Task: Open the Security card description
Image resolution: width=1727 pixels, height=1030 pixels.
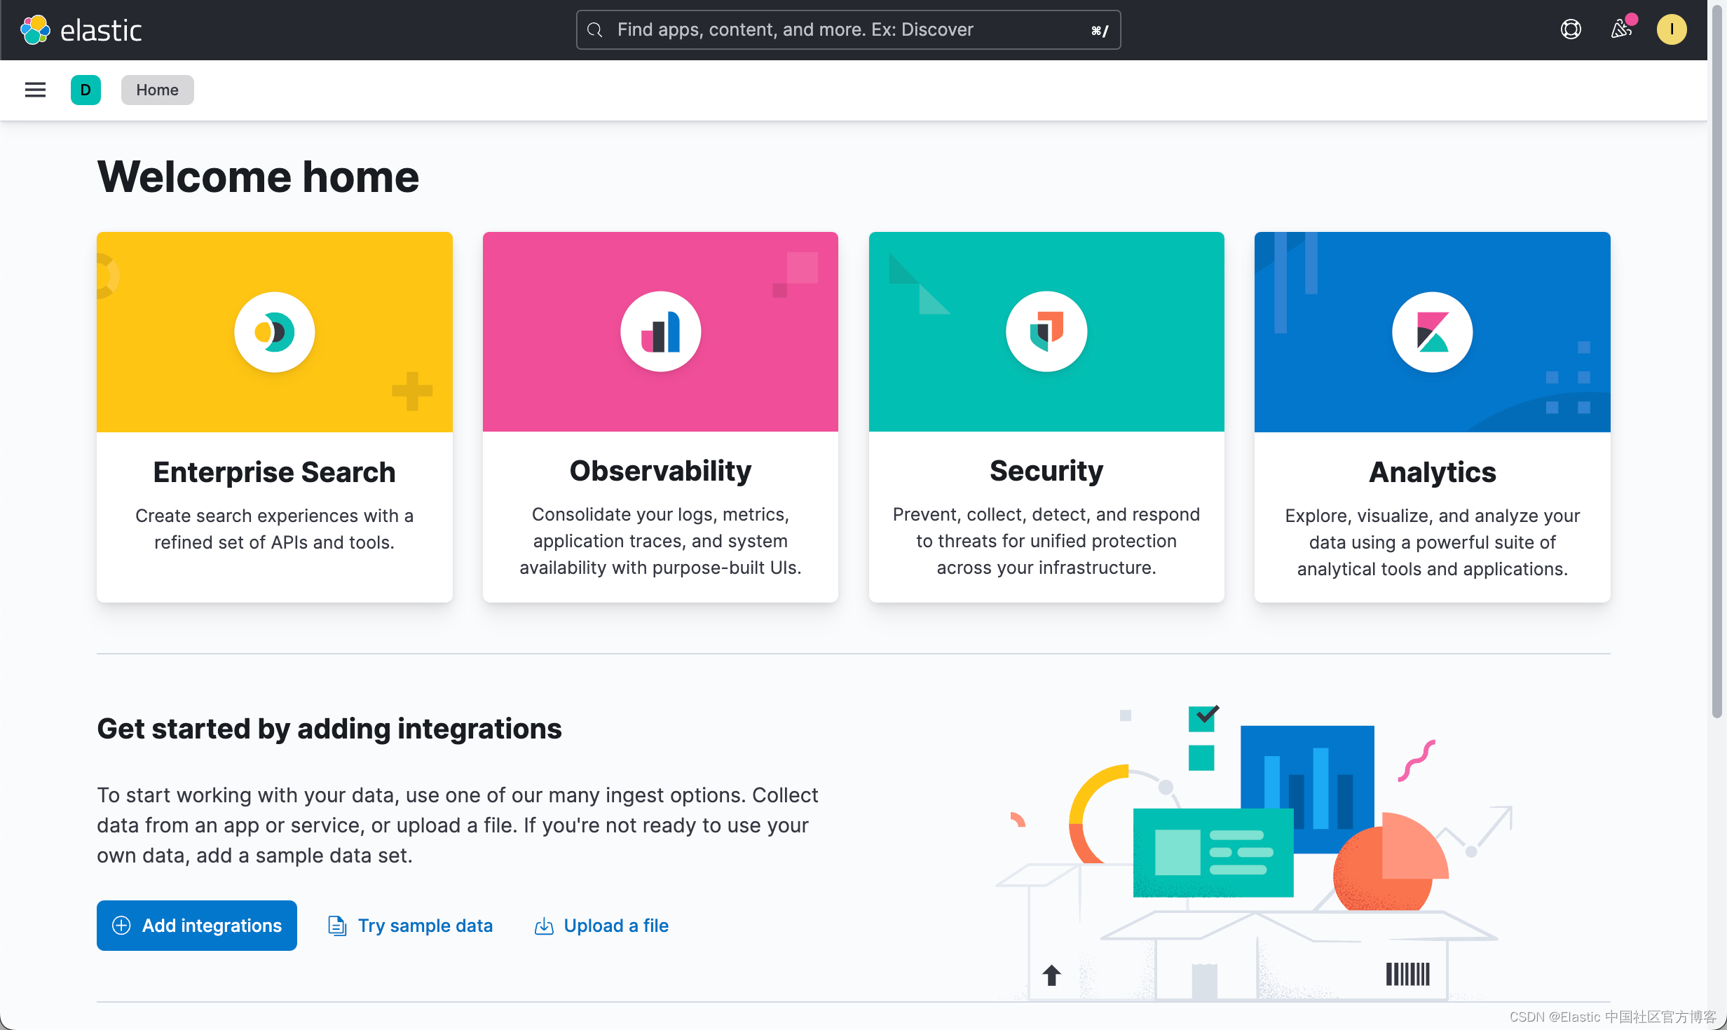Action: point(1046,540)
